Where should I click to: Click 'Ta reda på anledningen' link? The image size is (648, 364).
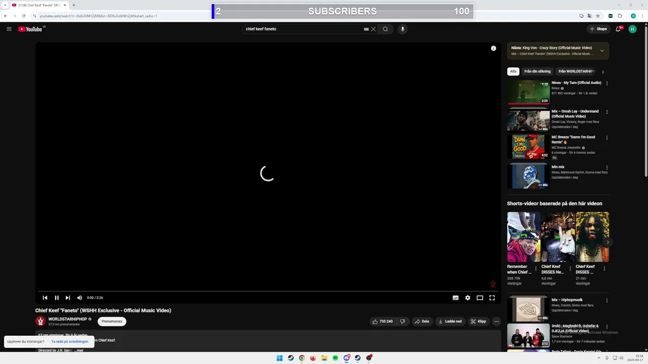pos(70,341)
